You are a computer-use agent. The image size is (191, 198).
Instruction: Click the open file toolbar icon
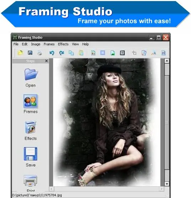pyautogui.click(x=20, y=53)
